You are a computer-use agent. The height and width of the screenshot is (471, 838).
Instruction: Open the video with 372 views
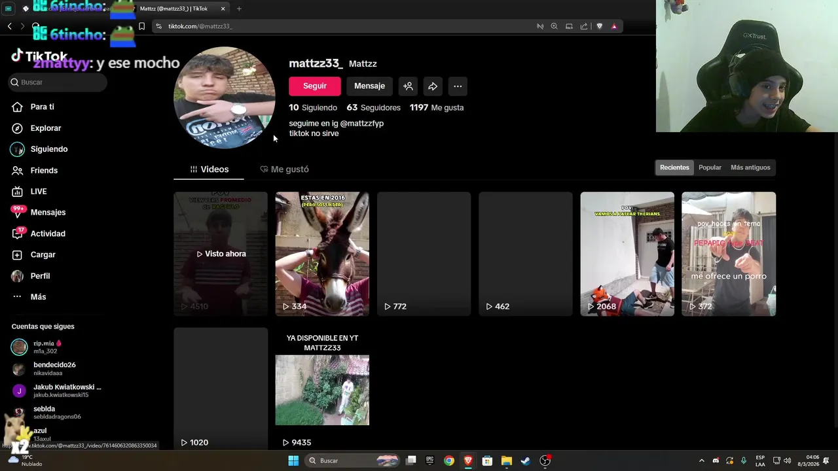729,254
